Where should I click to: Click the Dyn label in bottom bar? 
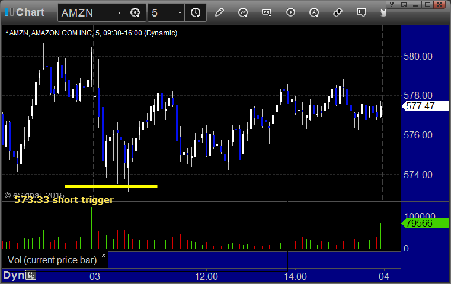pos(14,275)
